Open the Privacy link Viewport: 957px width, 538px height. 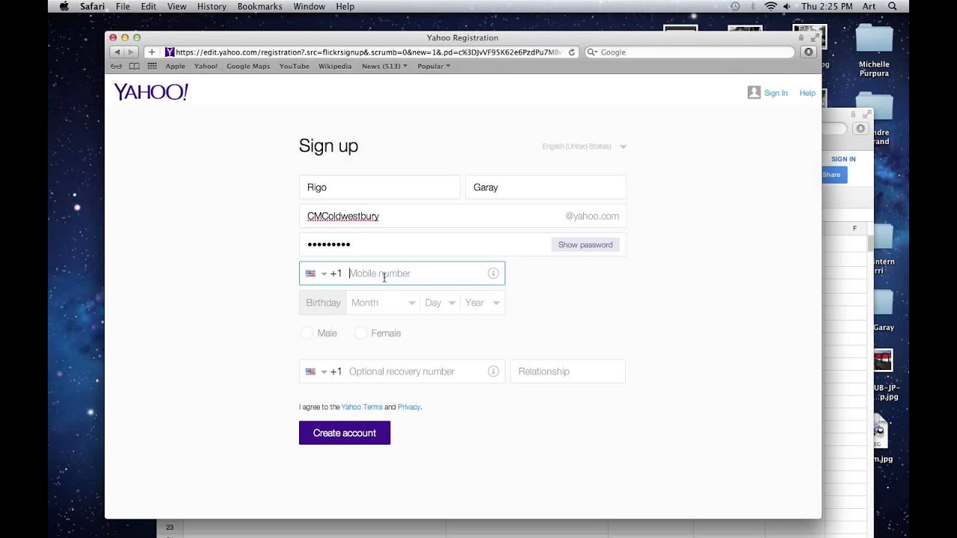coord(409,407)
